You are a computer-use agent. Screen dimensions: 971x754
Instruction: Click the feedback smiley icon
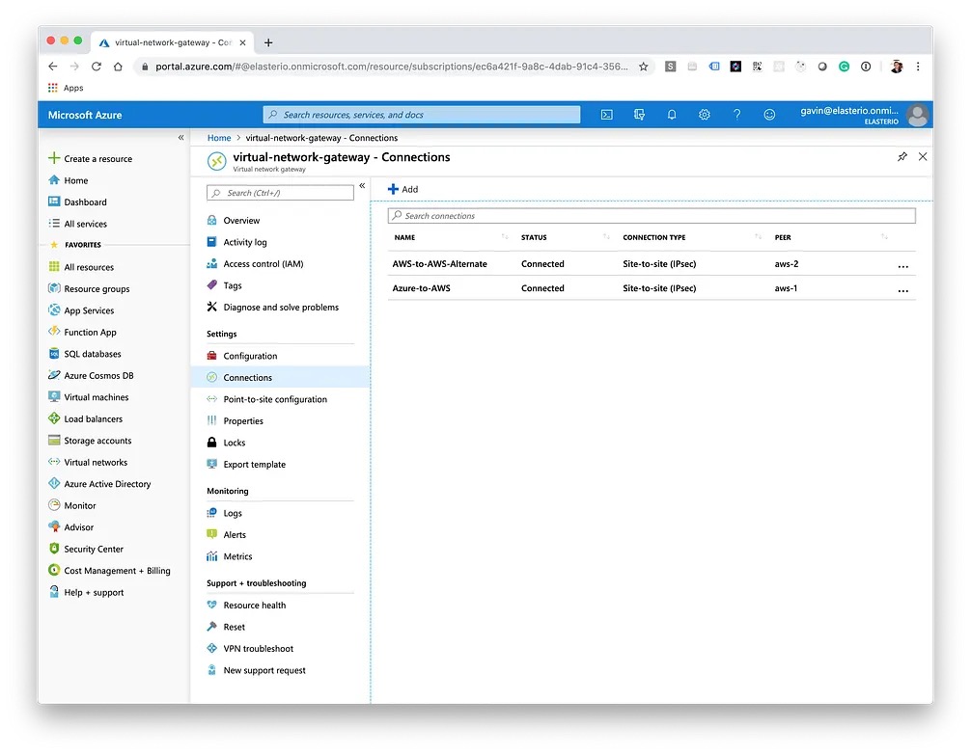click(769, 115)
